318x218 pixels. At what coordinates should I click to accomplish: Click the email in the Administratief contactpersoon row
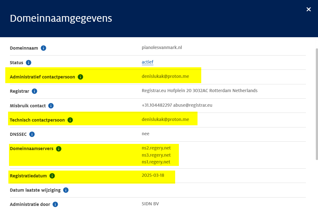165,76
